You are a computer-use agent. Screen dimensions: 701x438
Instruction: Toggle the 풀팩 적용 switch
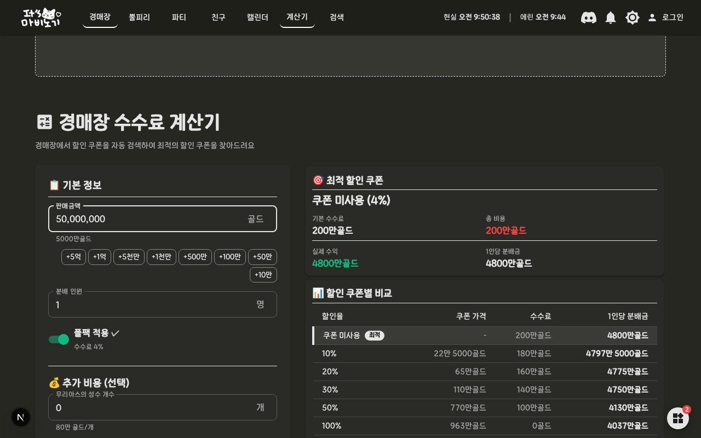[59, 339]
